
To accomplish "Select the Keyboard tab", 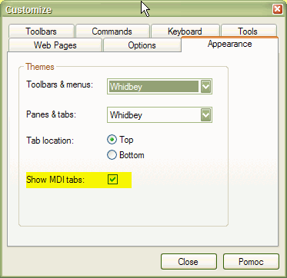I will pos(185,31).
